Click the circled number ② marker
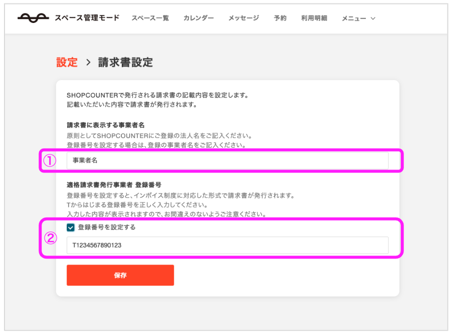453x336 pixels. pyautogui.click(x=50, y=238)
